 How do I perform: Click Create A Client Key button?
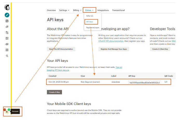pyautogui.click(x=160, y=49)
